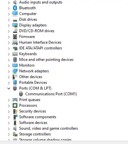The height and width of the screenshot is (144, 128).
Task: Select the "Network adapters" label
Action: tap(34, 71)
